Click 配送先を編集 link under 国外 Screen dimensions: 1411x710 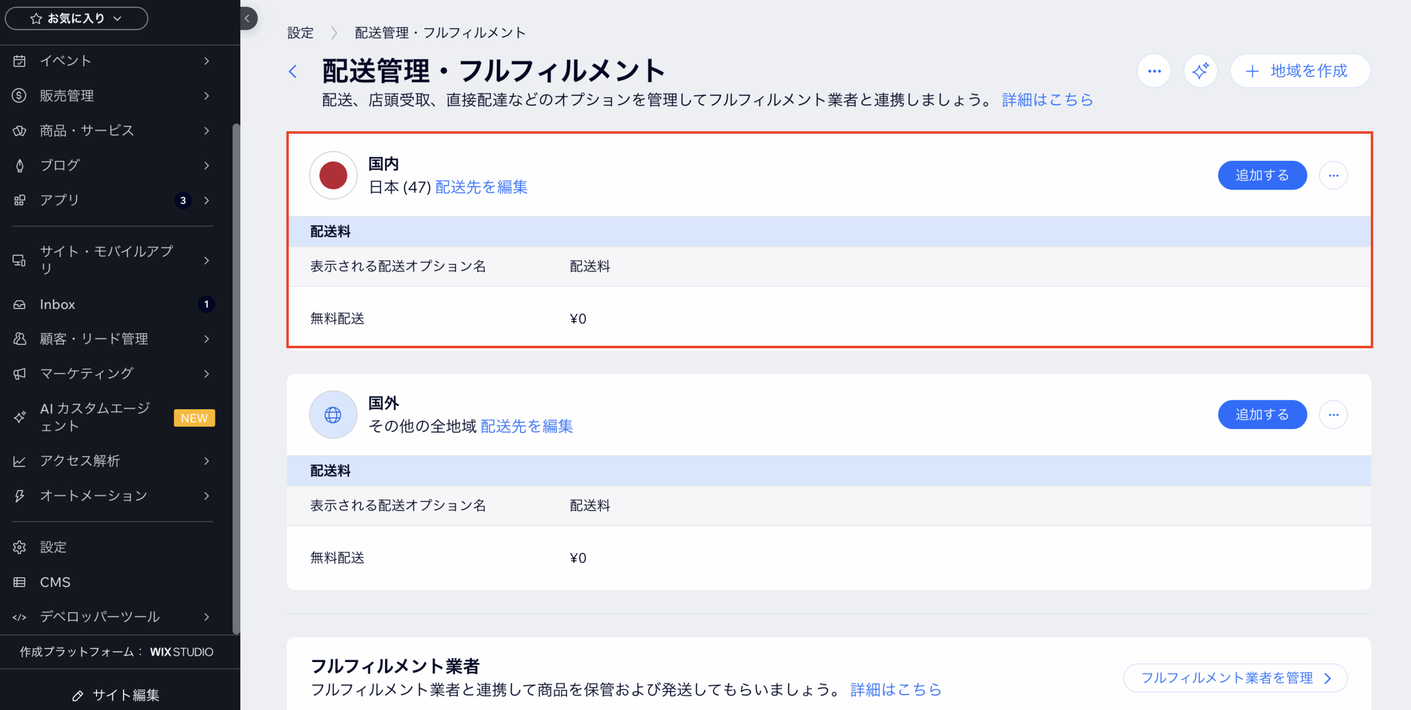pyautogui.click(x=526, y=426)
